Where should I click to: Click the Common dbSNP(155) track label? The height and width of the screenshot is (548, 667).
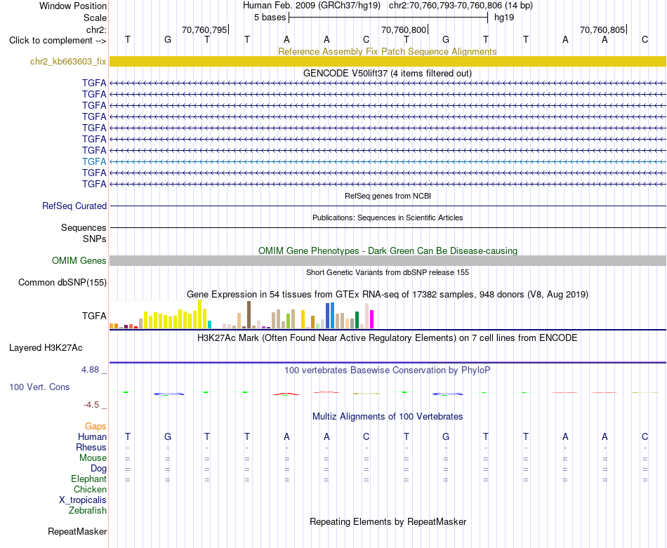[x=62, y=282]
